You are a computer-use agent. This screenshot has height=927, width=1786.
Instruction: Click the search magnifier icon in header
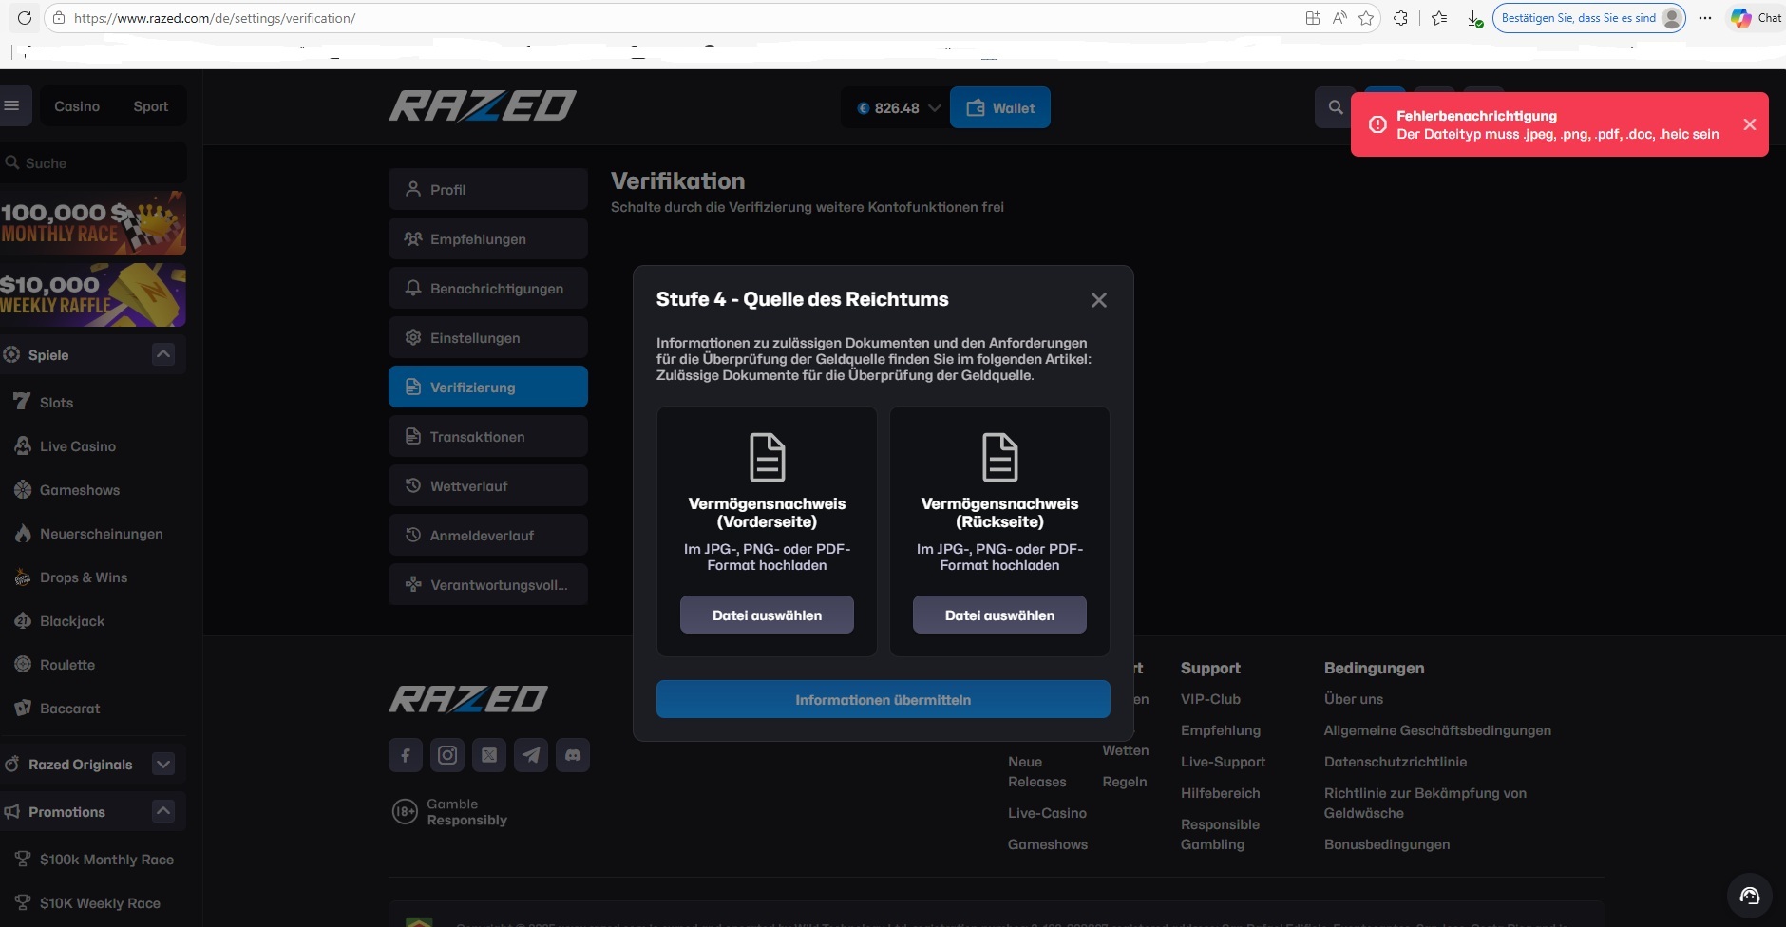click(1335, 107)
